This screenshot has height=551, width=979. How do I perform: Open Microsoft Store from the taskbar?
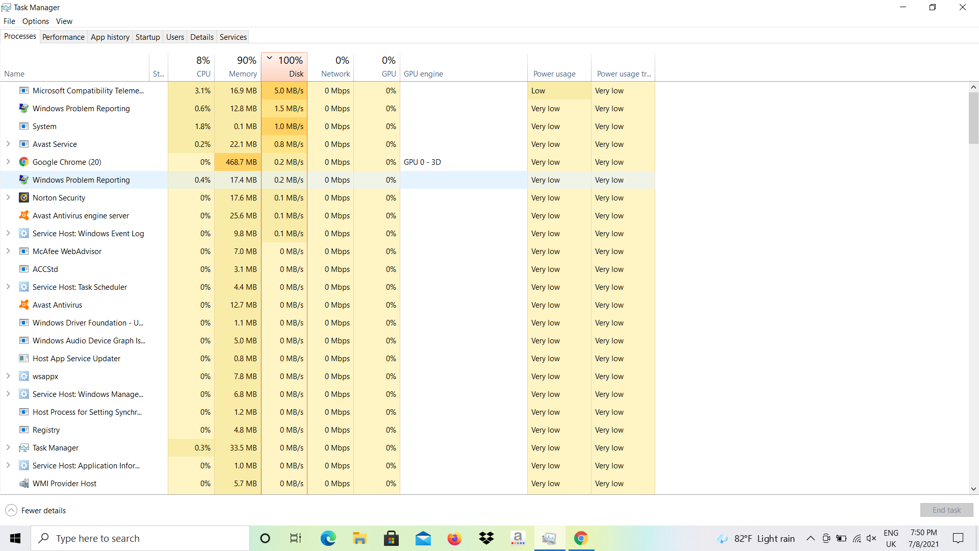[391, 538]
